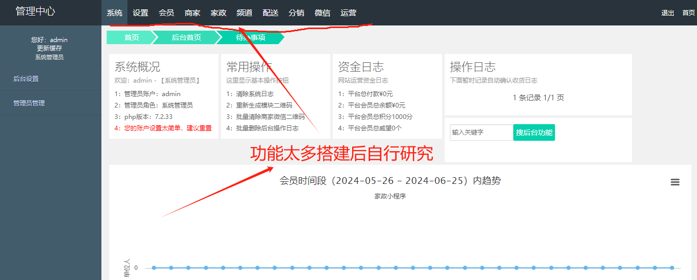Open the chart hamburger menu icon
The width and height of the screenshot is (697, 280).
(x=675, y=182)
